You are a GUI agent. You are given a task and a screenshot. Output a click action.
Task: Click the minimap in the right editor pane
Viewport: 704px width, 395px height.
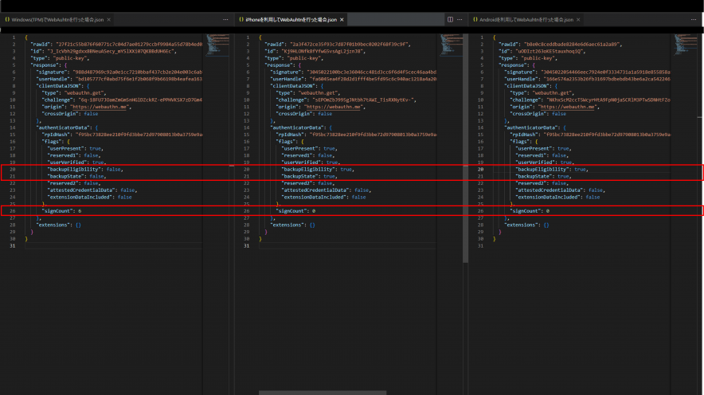click(685, 46)
